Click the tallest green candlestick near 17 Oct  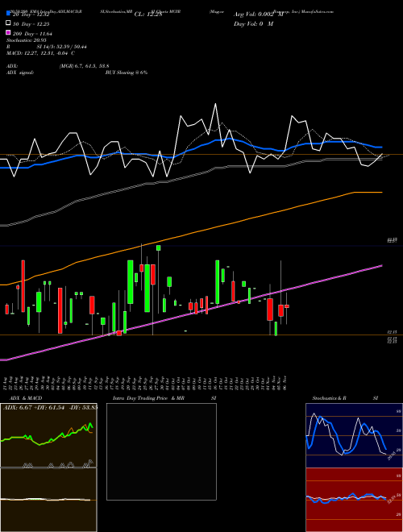[x=217, y=282]
